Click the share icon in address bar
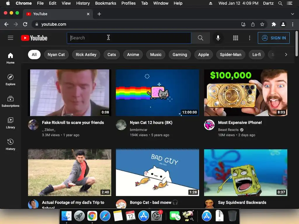Screen dimensions: 299x224 [x=253, y=24]
